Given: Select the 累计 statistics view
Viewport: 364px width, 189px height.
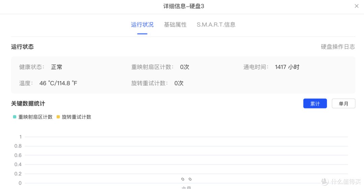Looking at the screenshot, I should click(315, 104).
